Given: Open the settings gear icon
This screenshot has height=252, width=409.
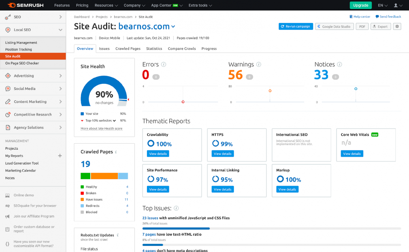Looking at the screenshot, I should click(397, 26).
